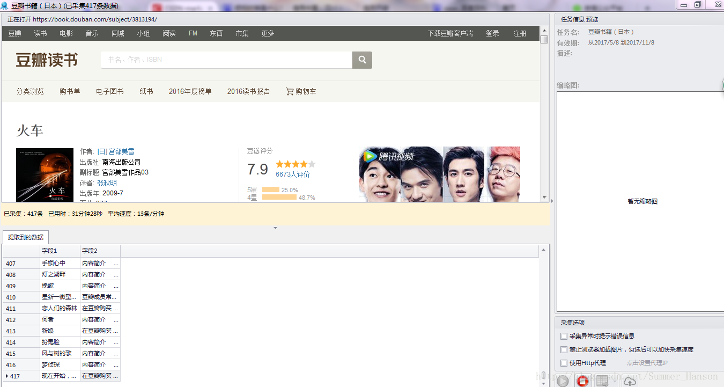This screenshot has height=387, width=724.
Task: Click data grid scrollbar up arrow
Action: pos(543,250)
